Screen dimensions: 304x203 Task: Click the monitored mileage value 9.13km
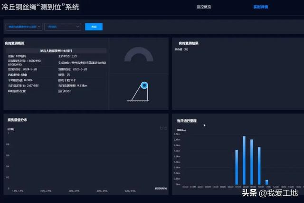click(x=82, y=86)
